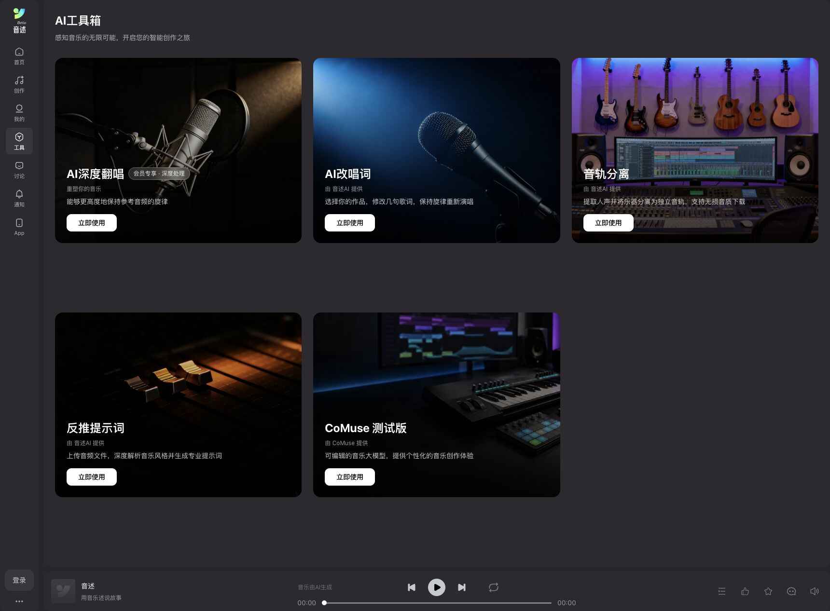Click 立即使用 for 音轨分离
The height and width of the screenshot is (611, 830).
(x=609, y=223)
